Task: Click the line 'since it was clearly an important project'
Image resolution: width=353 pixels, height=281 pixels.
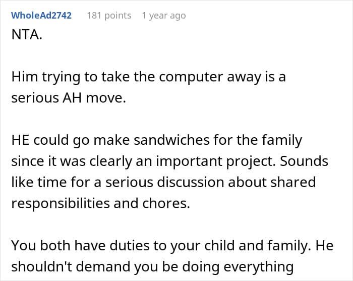Action: [x=143, y=161]
